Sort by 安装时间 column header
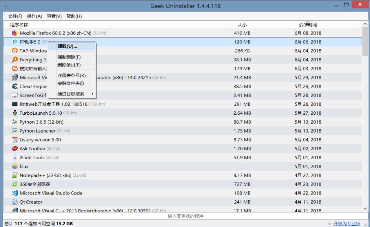370x227 pixels. [308, 25]
